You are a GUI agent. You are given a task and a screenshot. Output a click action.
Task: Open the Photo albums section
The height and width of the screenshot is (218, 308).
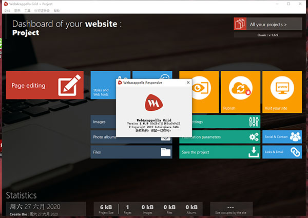[103, 137]
